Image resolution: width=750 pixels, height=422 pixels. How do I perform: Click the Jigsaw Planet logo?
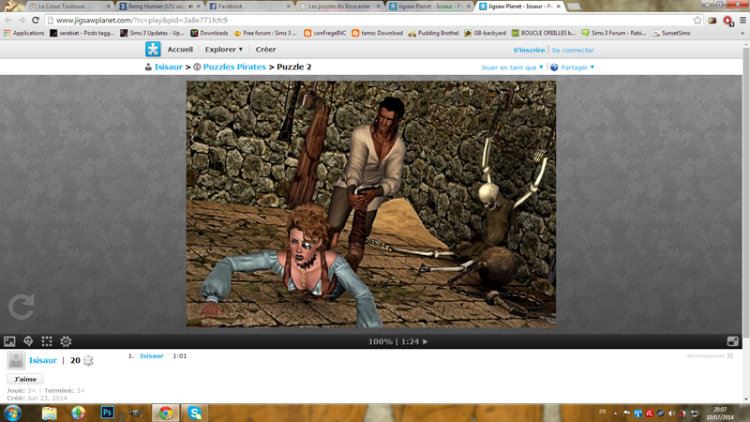[x=153, y=50]
